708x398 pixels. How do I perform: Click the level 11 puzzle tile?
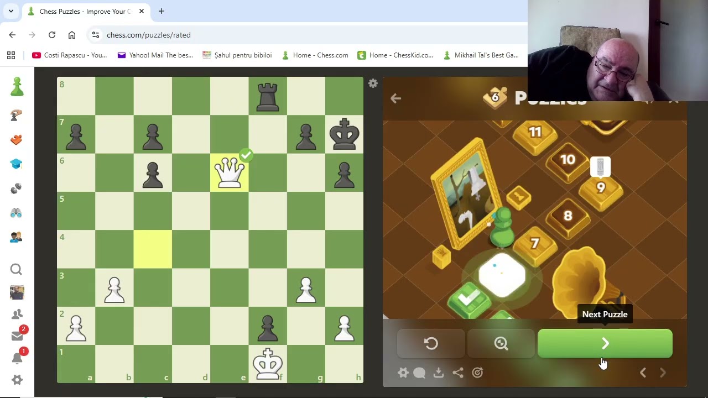click(x=535, y=134)
